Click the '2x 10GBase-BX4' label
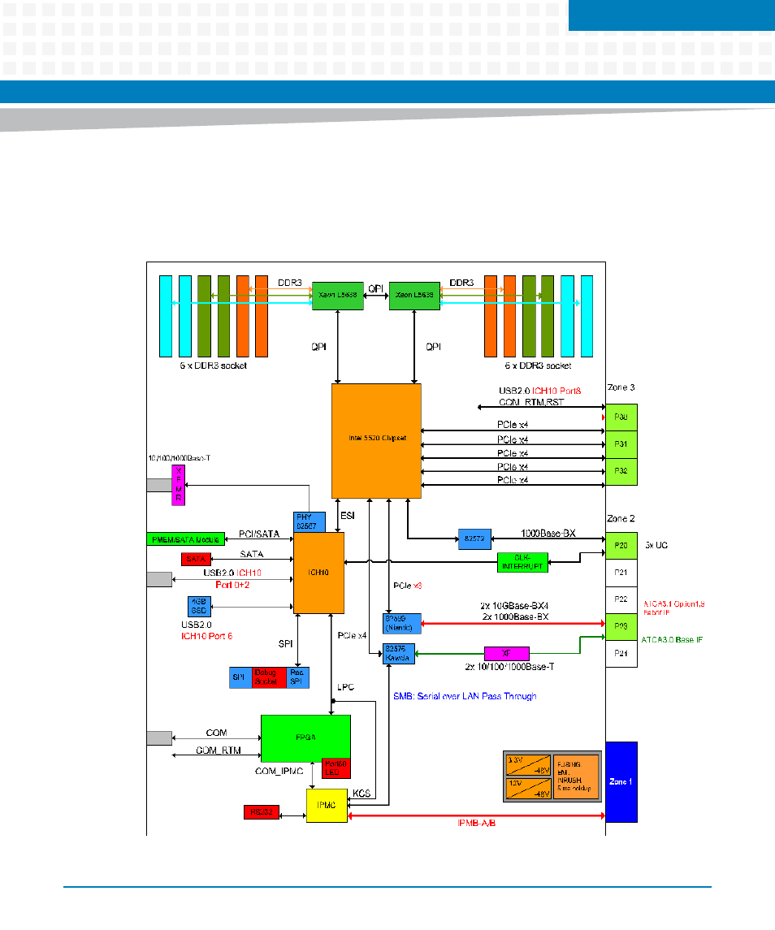The image size is (775, 930). (514, 606)
